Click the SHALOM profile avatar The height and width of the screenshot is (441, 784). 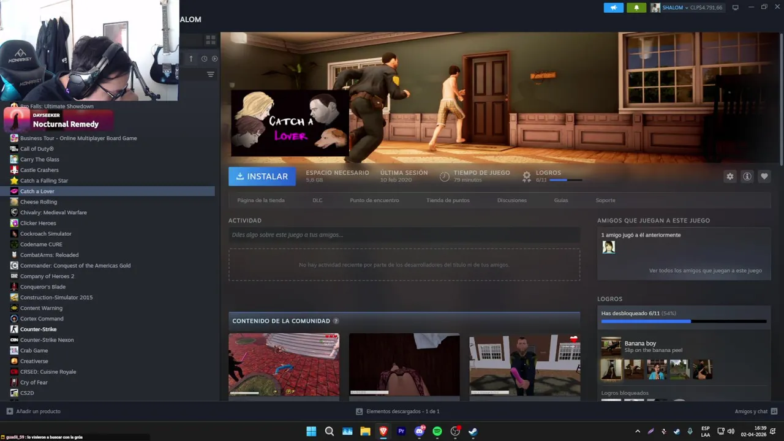pos(655,8)
